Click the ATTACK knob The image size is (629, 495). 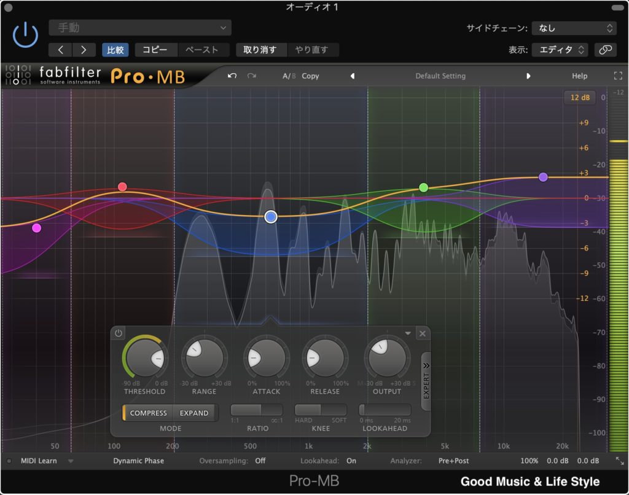267,357
